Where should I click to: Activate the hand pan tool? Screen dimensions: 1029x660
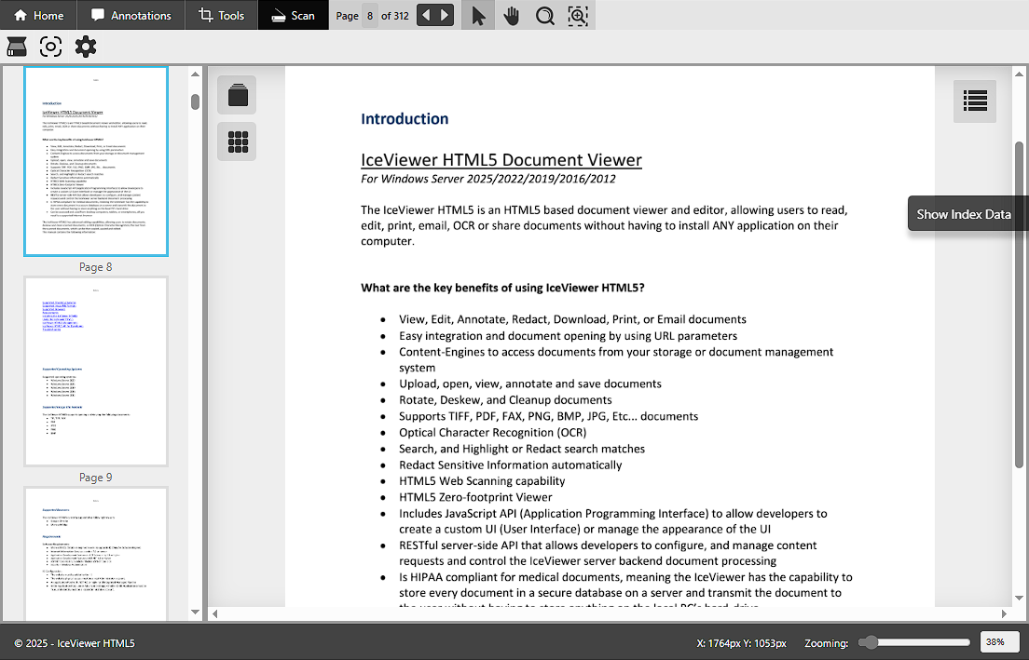point(512,16)
